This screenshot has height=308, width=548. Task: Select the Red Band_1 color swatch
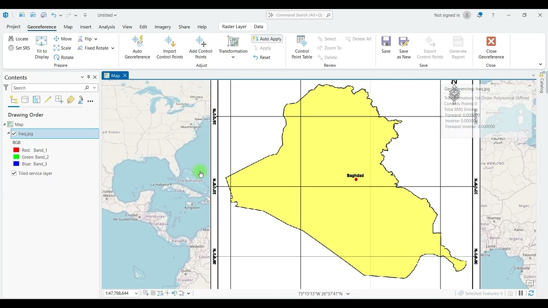click(x=16, y=150)
